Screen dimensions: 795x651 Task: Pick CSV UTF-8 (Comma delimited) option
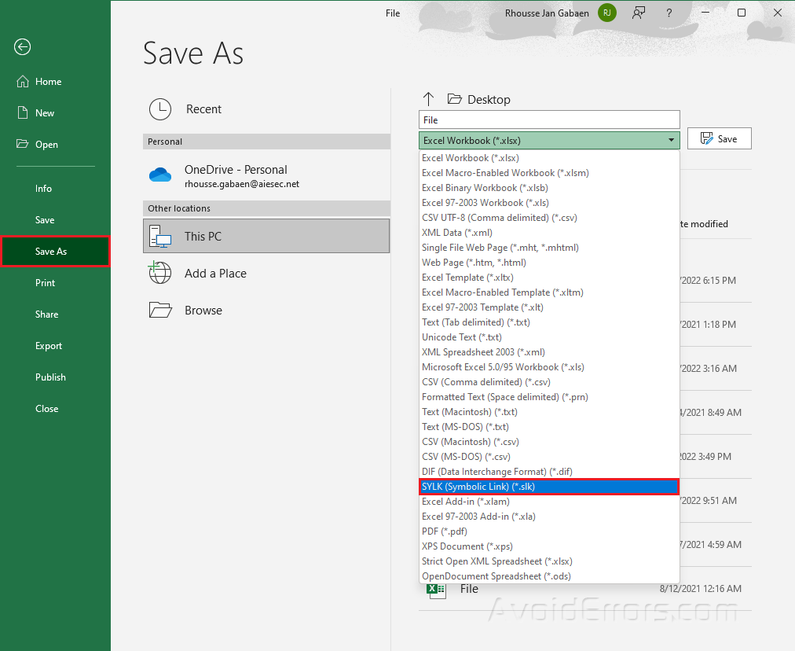[x=500, y=218]
